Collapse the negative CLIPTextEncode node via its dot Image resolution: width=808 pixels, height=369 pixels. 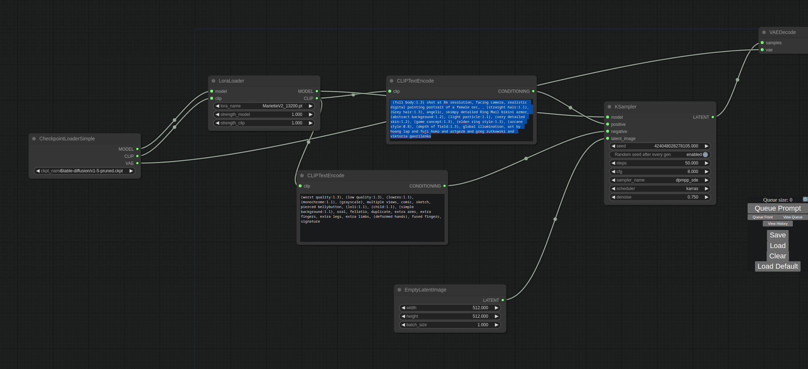302,175
